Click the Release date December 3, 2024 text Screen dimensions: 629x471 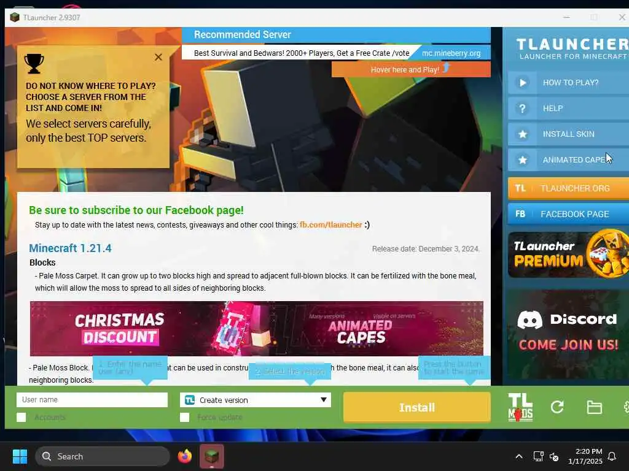(x=426, y=249)
